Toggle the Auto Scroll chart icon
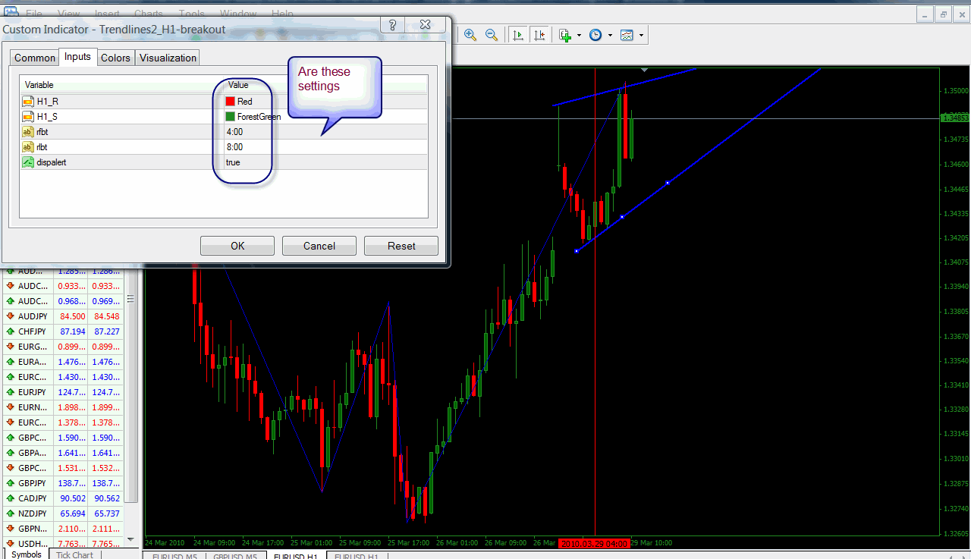971x559 pixels. pyautogui.click(x=519, y=35)
